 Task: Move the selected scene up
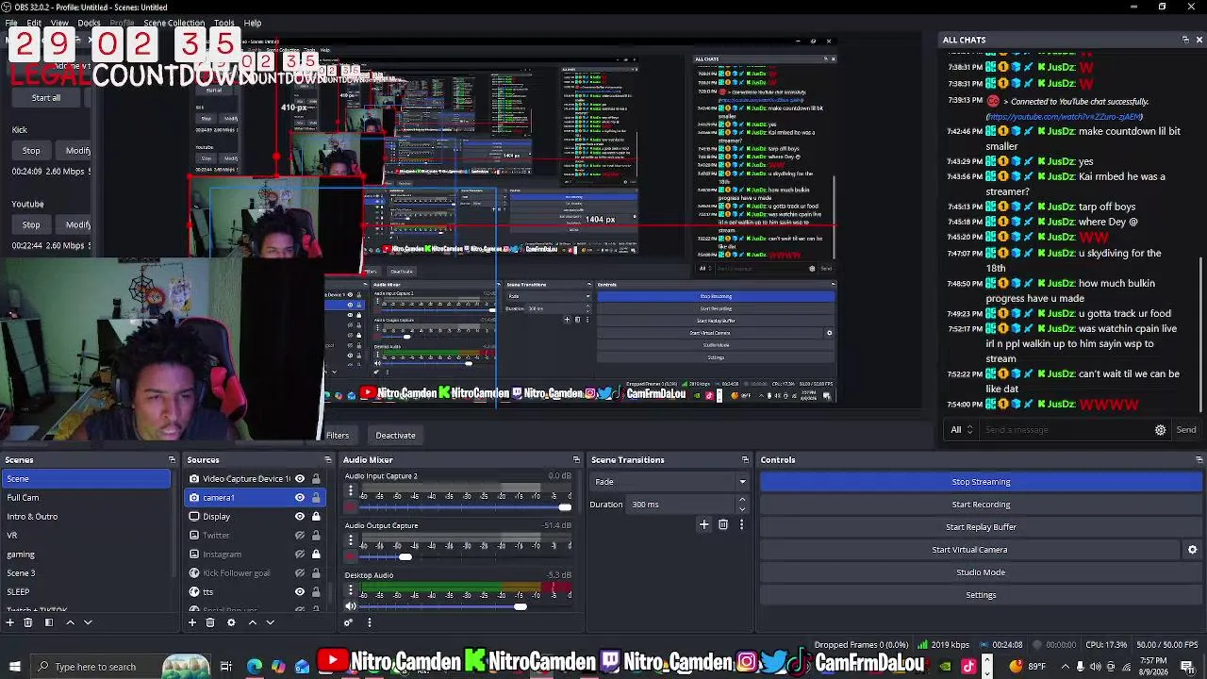70,622
